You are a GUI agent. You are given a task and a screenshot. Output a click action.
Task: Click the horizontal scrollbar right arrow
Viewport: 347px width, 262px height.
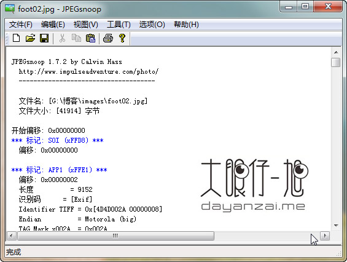click(325, 236)
